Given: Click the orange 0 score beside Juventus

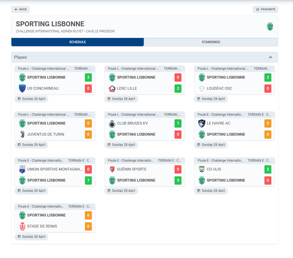Looking at the screenshot, I should [x=88, y=134].
